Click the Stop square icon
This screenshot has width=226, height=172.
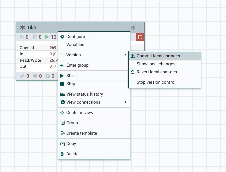tap(62, 84)
